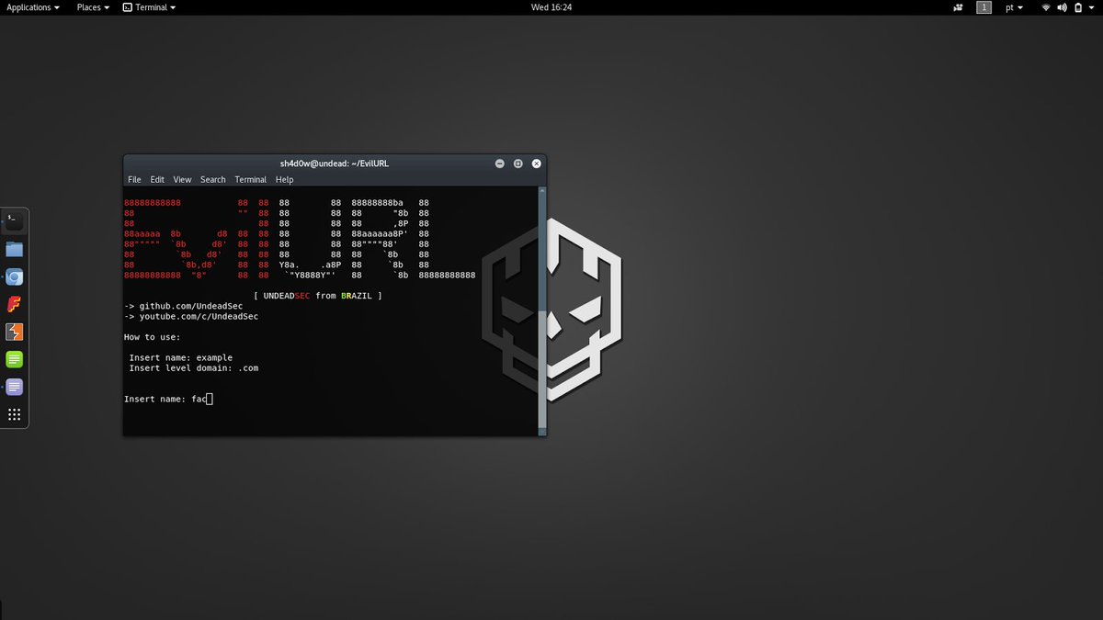Select workspace 1 indicator in top bar
Image resolution: width=1103 pixels, height=620 pixels.
(x=984, y=7)
